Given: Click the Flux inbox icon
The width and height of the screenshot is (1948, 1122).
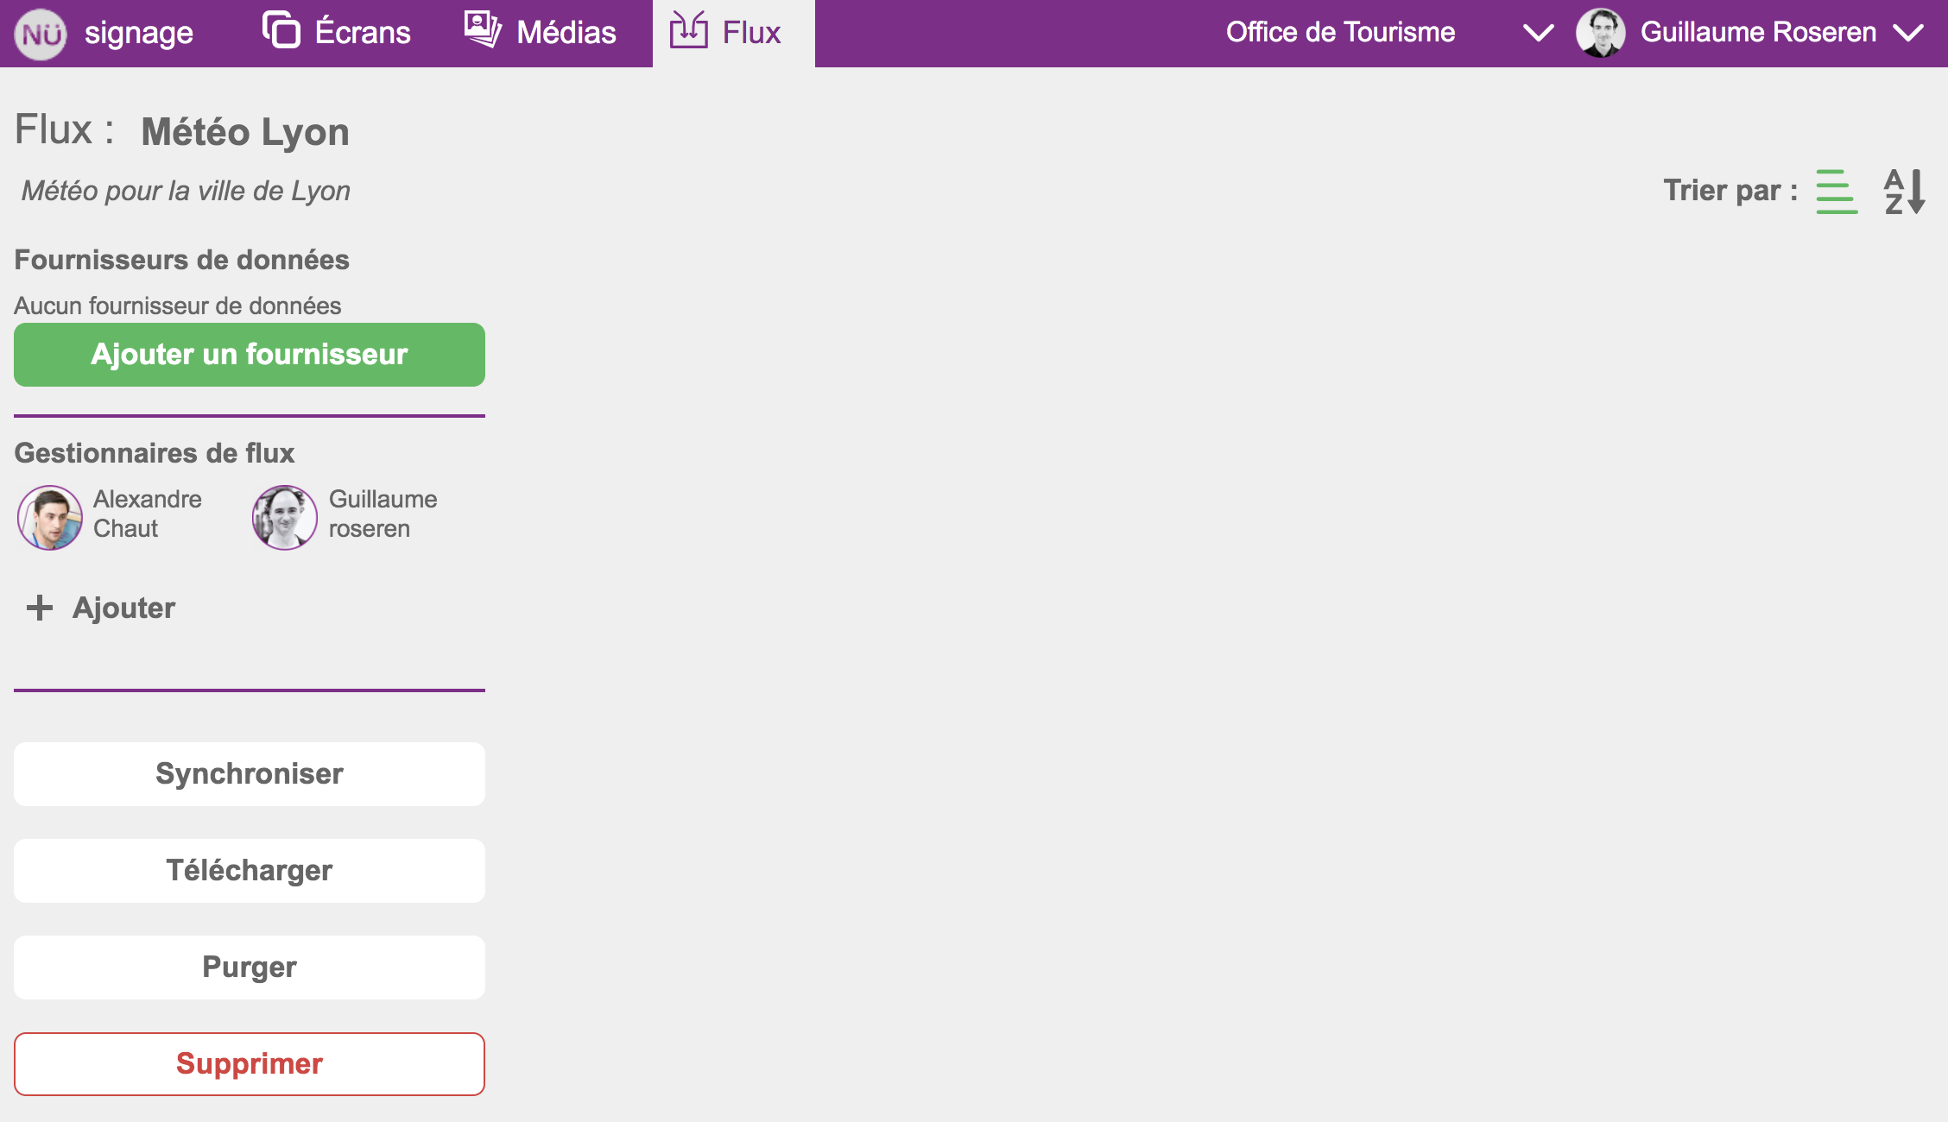Looking at the screenshot, I should [688, 30].
